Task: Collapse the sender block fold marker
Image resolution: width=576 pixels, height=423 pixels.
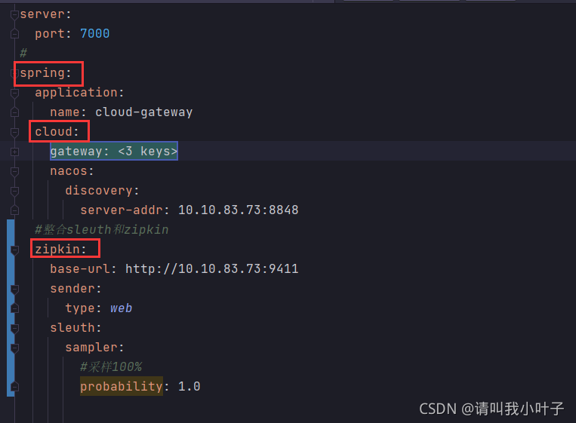Action: click(14, 289)
